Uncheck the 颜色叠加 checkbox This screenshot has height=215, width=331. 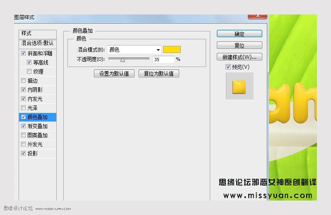click(x=24, y=117)
